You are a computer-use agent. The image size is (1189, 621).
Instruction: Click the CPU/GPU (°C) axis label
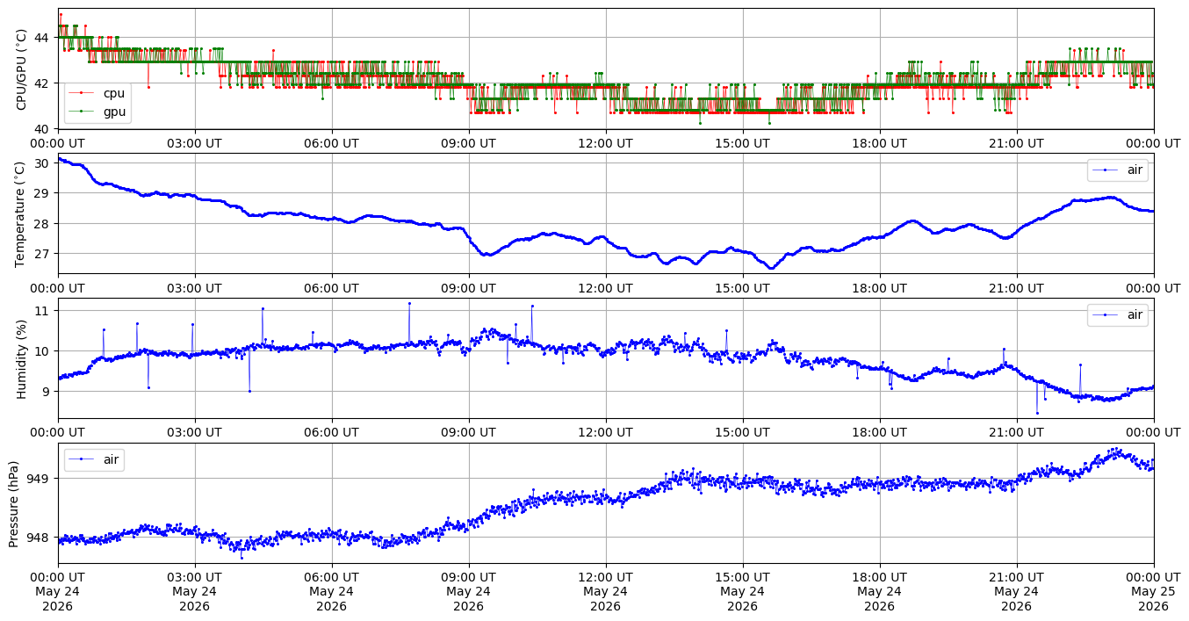point(21,69)
